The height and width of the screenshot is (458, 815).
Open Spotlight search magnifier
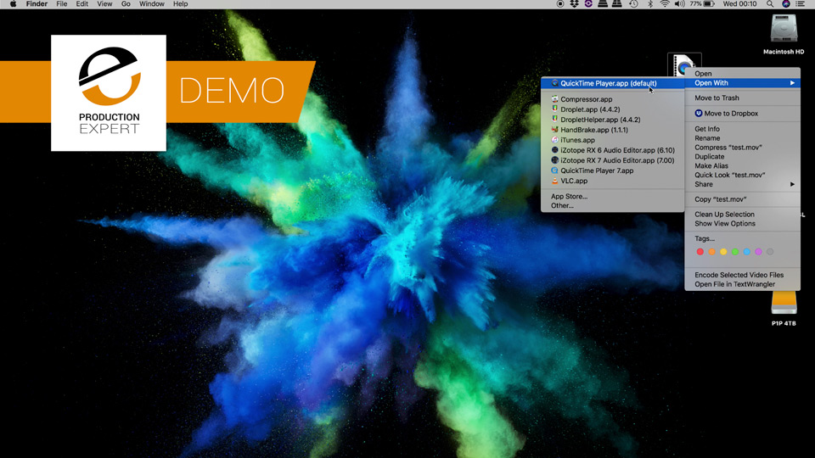(770, 3)
